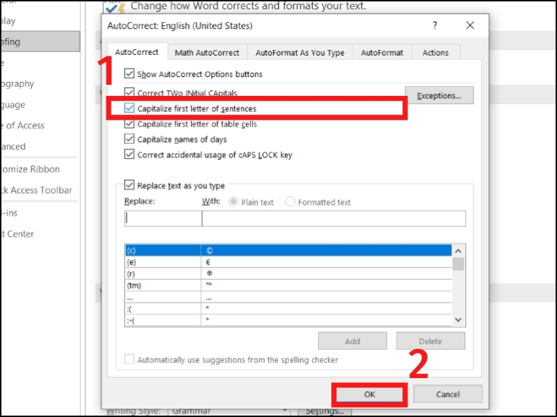The image size is (557, 417).
Task: Open Writing Style dropdown behind dialog
Action: point(229,411)
